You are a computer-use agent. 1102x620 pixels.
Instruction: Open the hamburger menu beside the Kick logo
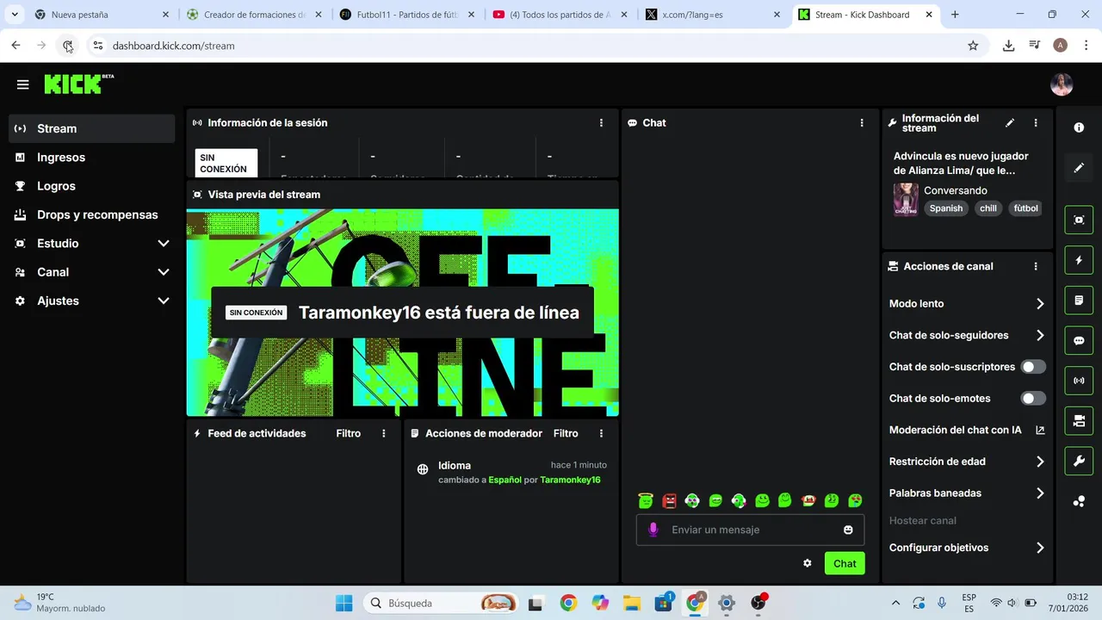(x=22, y=84)
